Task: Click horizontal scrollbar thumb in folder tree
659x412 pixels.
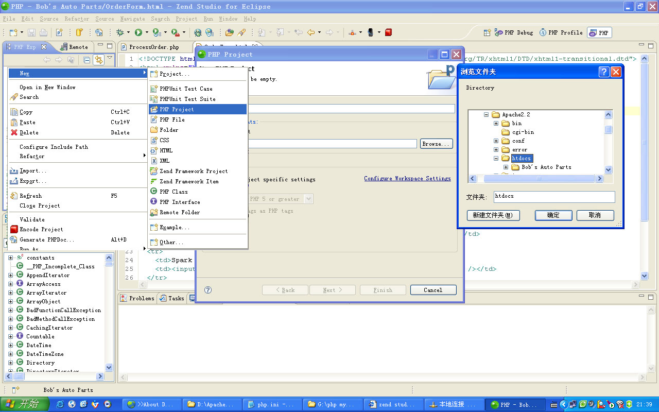Action: [539, 179]
